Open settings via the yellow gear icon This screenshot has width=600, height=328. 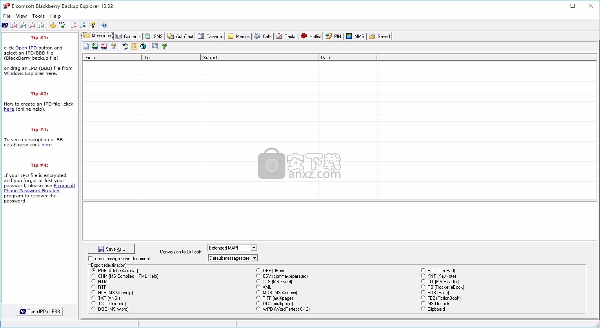coord(53,25)
